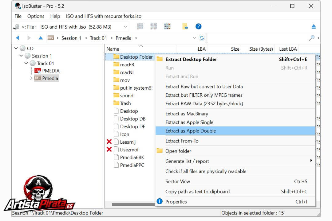The height and width of the screenshot is (221, 332).
Task: Click the second list view layout icon
Action: [x=154, y=26]
